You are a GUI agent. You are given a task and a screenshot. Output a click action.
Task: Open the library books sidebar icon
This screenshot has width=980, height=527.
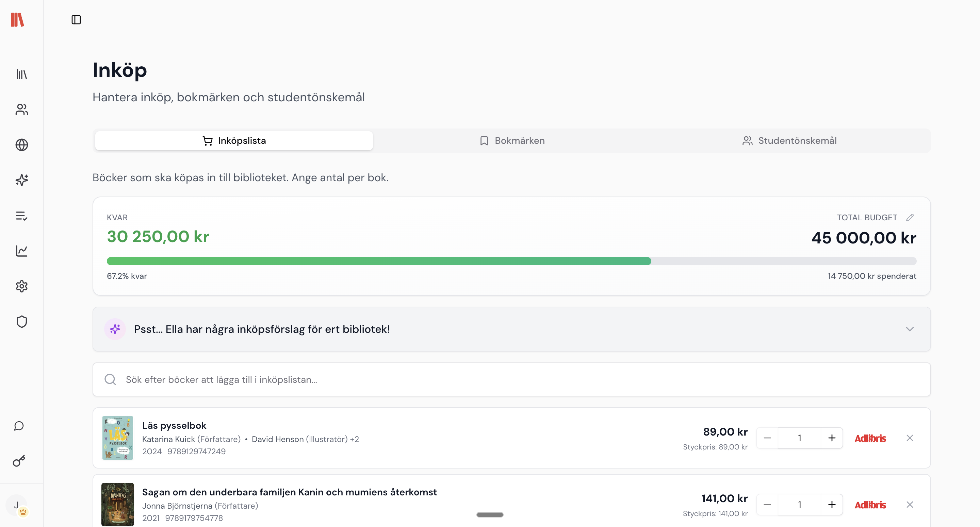click(x=22, y=74)
